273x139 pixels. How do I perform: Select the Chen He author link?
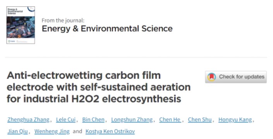(x=170, y=120)
